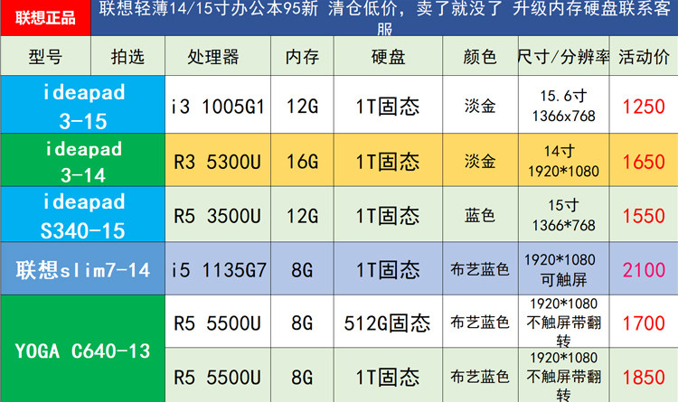This screenshot has height=402, width=678.
Task: Click the ideapad 3-14 model cell
Action: tap(82, 160)
